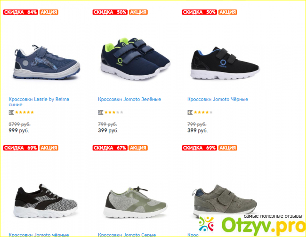Viewport: 306px width, 237px height.
Task: Click the Otzyv.pro logo icon
Action: point(207,224)
